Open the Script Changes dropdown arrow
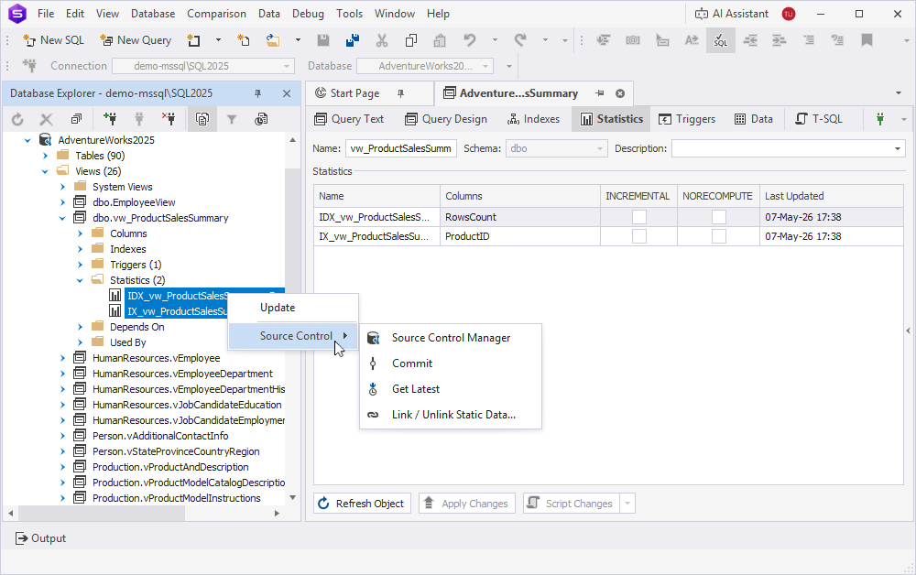This screenshot has width=916, height=575. click(627, 504)
